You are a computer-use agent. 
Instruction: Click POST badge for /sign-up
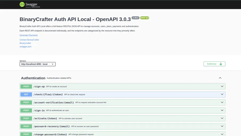(x=26, y=87)
